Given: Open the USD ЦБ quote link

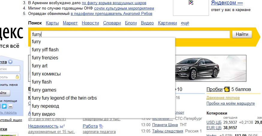Looking at the screenshot, I should pyautogui.click(x=214, y=122).
